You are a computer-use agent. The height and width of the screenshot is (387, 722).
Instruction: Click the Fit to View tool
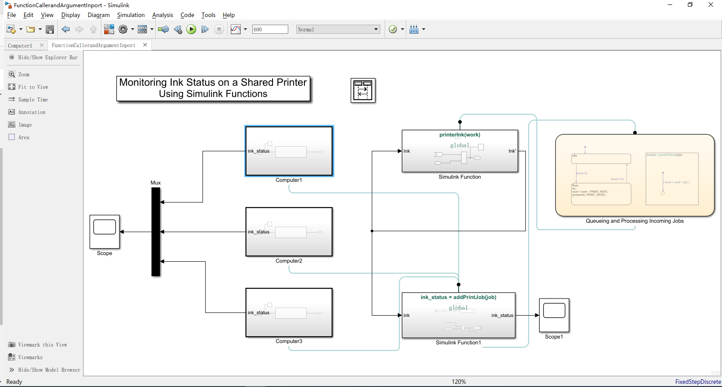(28, 87)
